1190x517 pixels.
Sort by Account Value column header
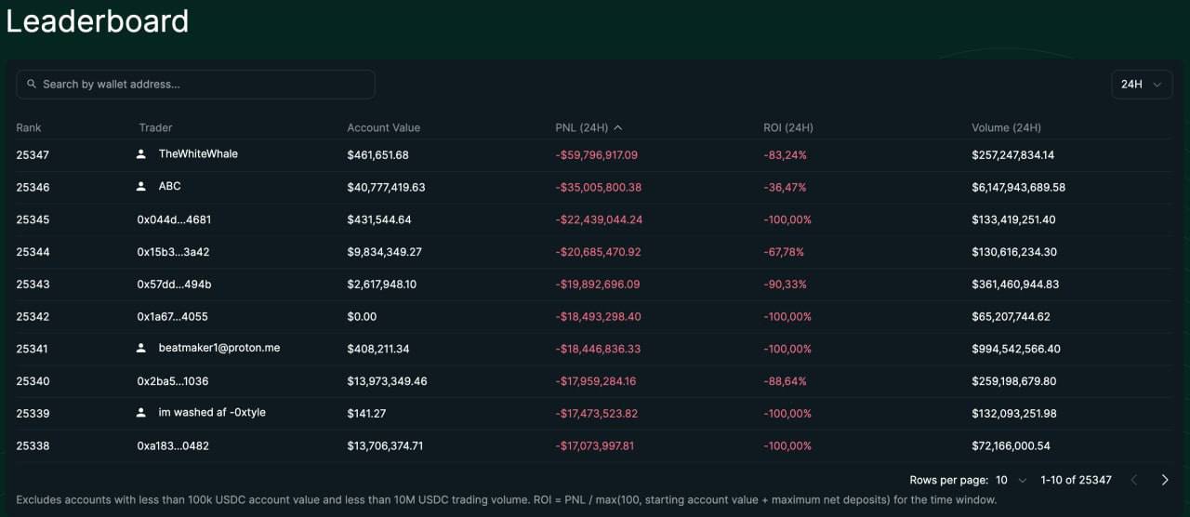383,127
